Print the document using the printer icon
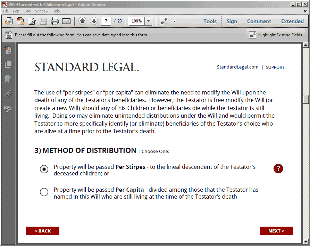Viewport: 310px width, 246px height. click(x=55, y=21)
